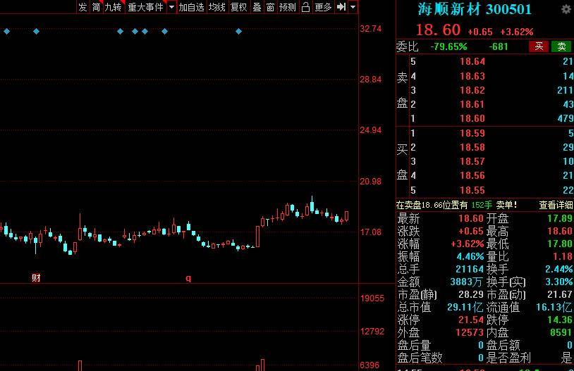Click the green 卖 sell button

[x=561, y=46]
